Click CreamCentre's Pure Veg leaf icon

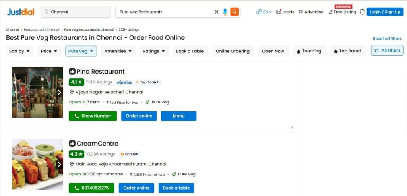coord(174,174)
